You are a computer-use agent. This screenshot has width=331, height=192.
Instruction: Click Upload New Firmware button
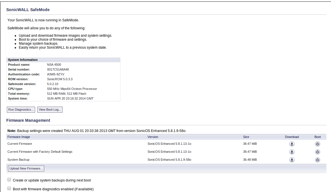click(26, 168)
